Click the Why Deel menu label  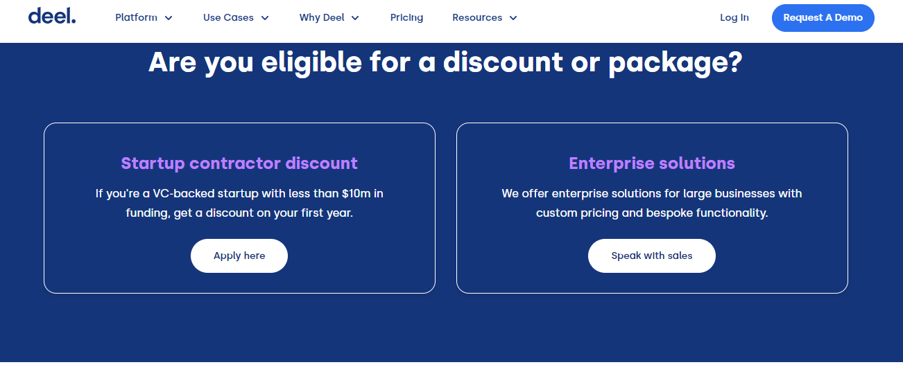point(322,17)
